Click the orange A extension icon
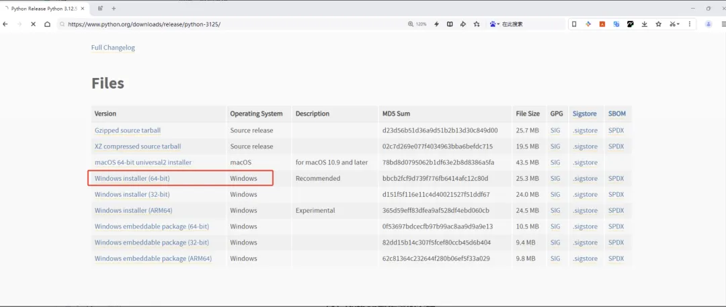 (x=602, y=24)
